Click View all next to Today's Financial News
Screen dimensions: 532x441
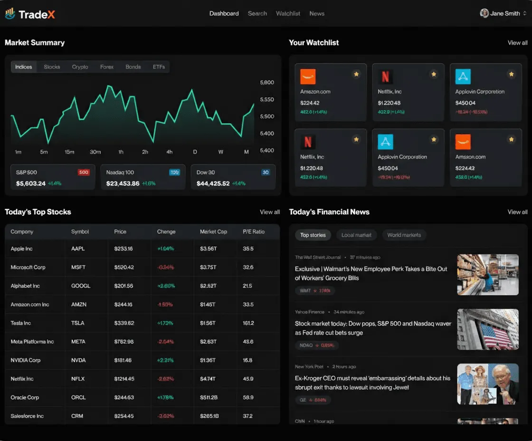click(517, 212)
